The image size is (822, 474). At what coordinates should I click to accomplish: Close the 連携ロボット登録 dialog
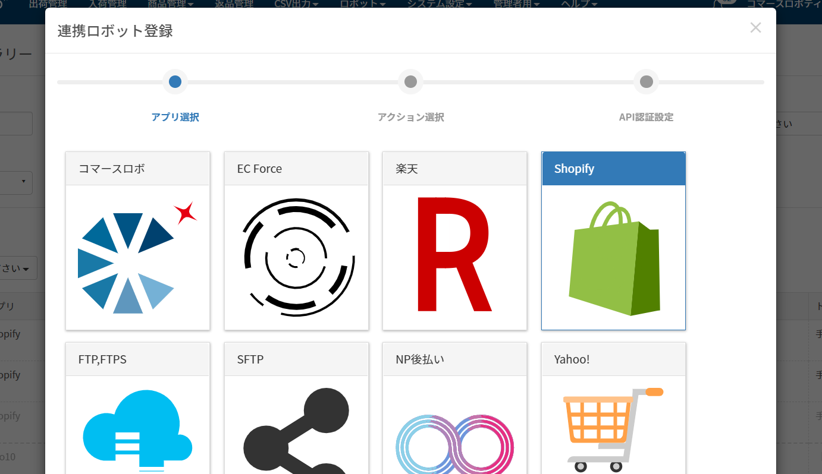[755, 27]
